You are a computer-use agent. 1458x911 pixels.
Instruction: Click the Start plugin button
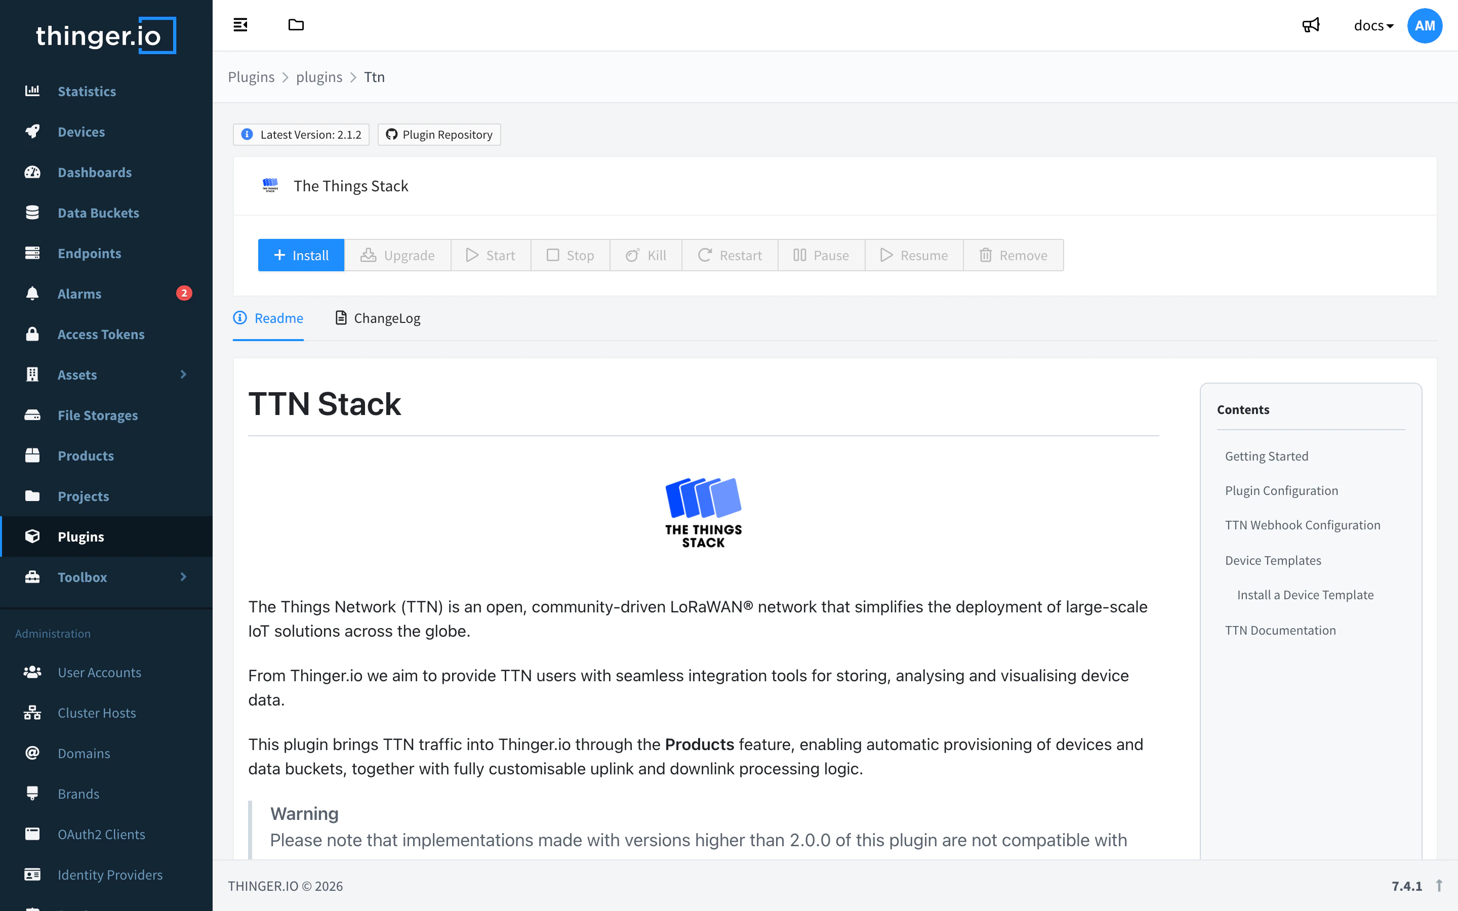[x=491, y=255]
